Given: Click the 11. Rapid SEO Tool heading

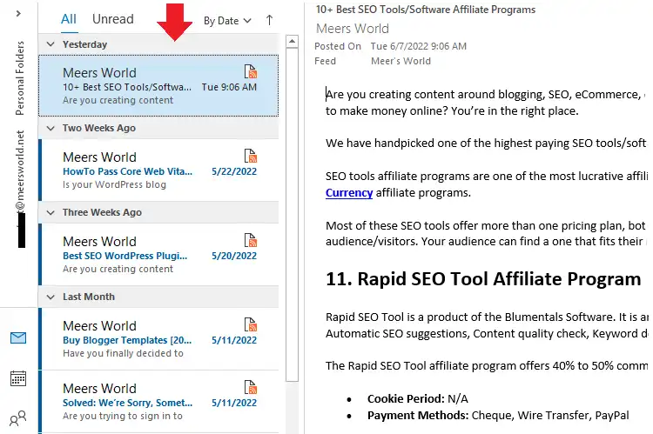Looking at the screenshot, I should point(483,279).
